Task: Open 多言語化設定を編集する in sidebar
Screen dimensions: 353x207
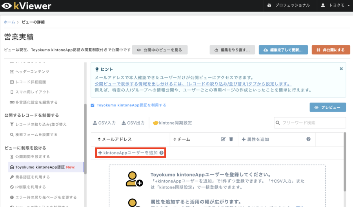Action: [x=34, y=103]
